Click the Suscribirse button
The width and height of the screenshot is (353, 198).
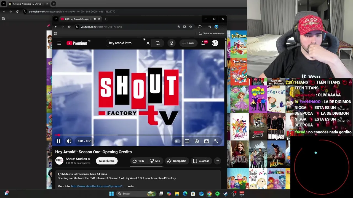(107, 161)
